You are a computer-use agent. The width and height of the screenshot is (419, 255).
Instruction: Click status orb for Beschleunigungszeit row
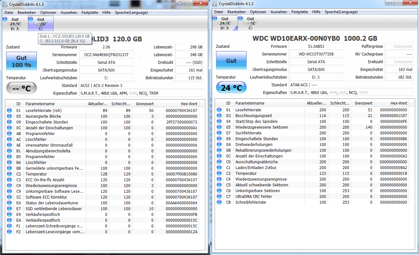pos(219,116)
